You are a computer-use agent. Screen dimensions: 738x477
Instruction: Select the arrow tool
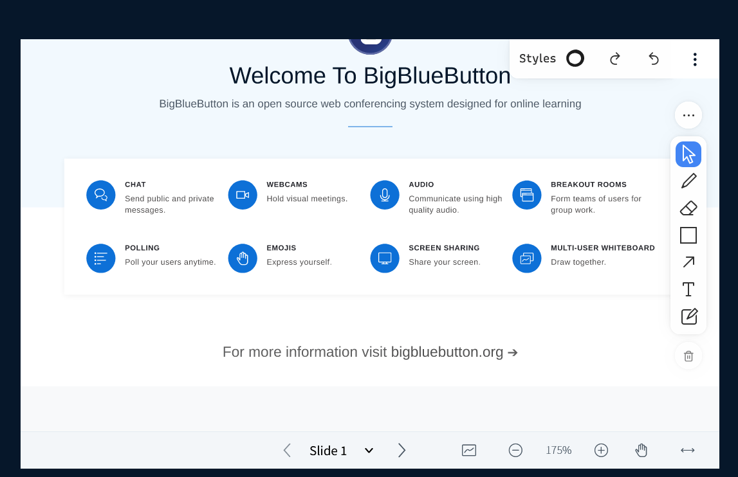(688, 262)
